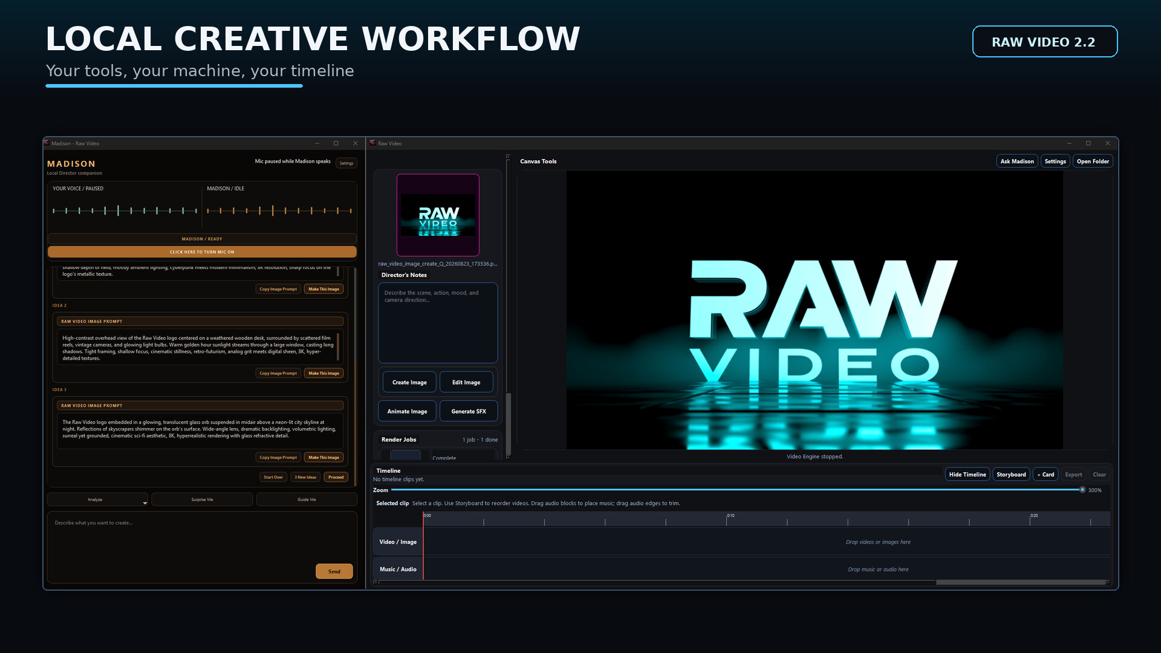Viewport: 1161px width, 653px height.
Task: Click the 'Drop music or audio here' area
Action: pos(878,569)
